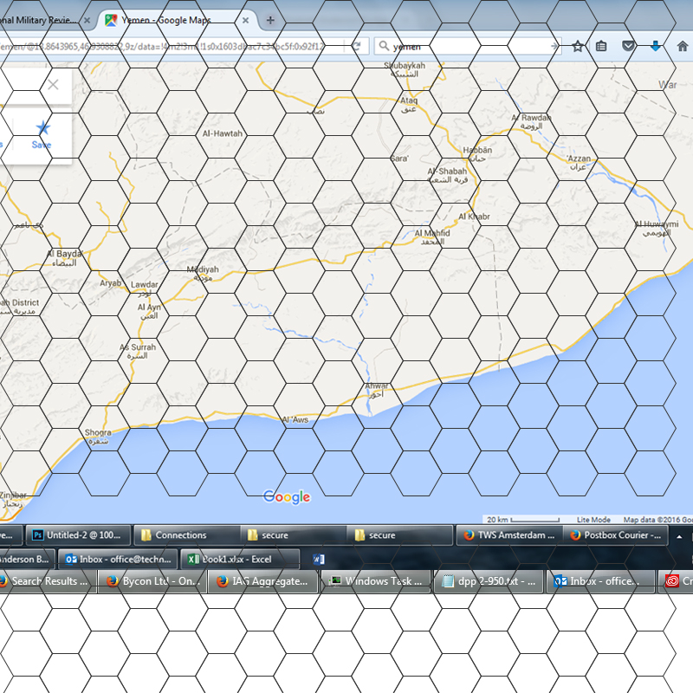This screenshot has height=693, width=693.
Task: Click the Lite Mode link
Action: pos(593,520)
